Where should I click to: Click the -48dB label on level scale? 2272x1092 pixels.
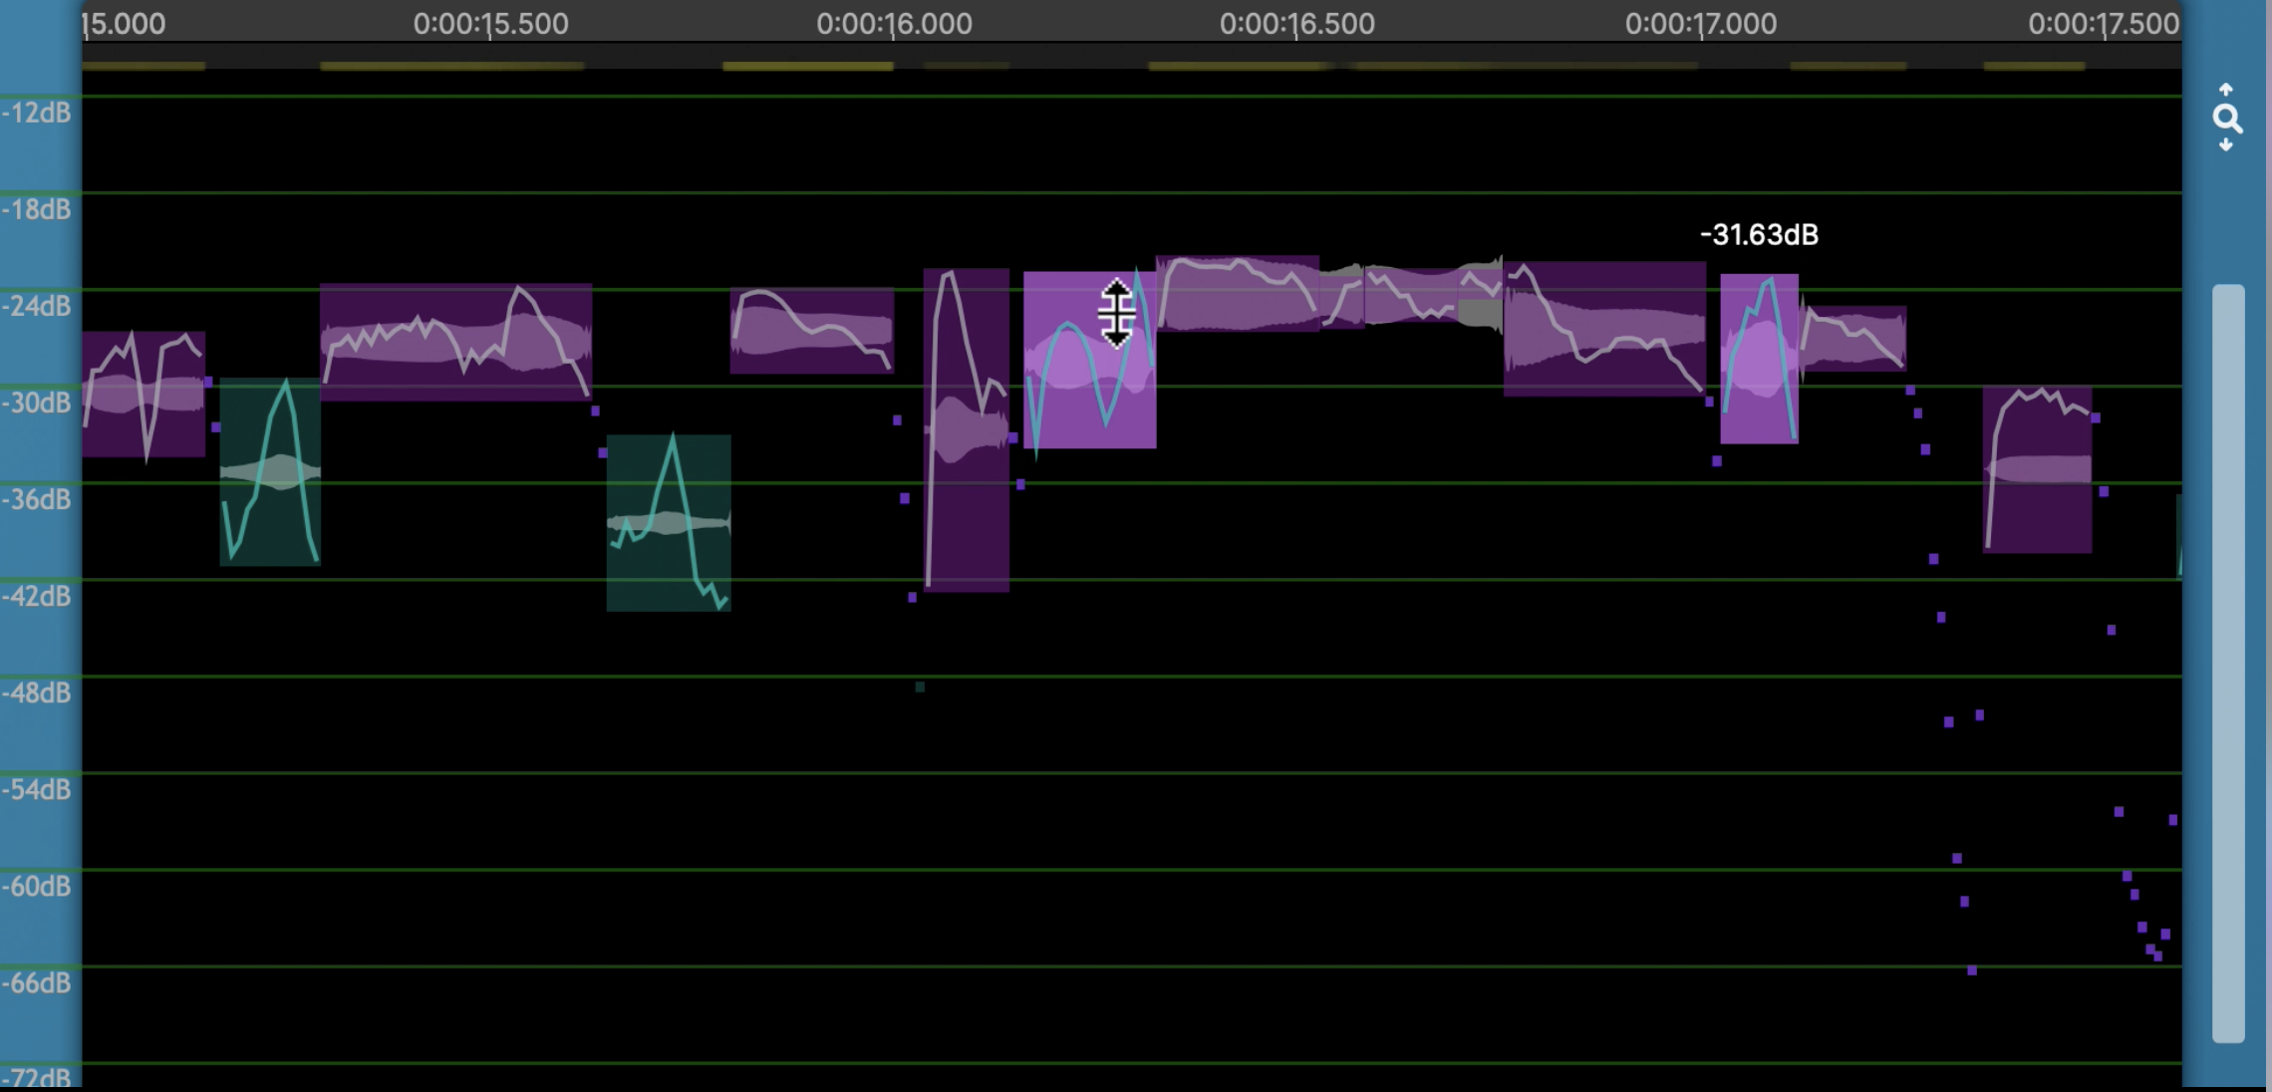pos(37,692)
